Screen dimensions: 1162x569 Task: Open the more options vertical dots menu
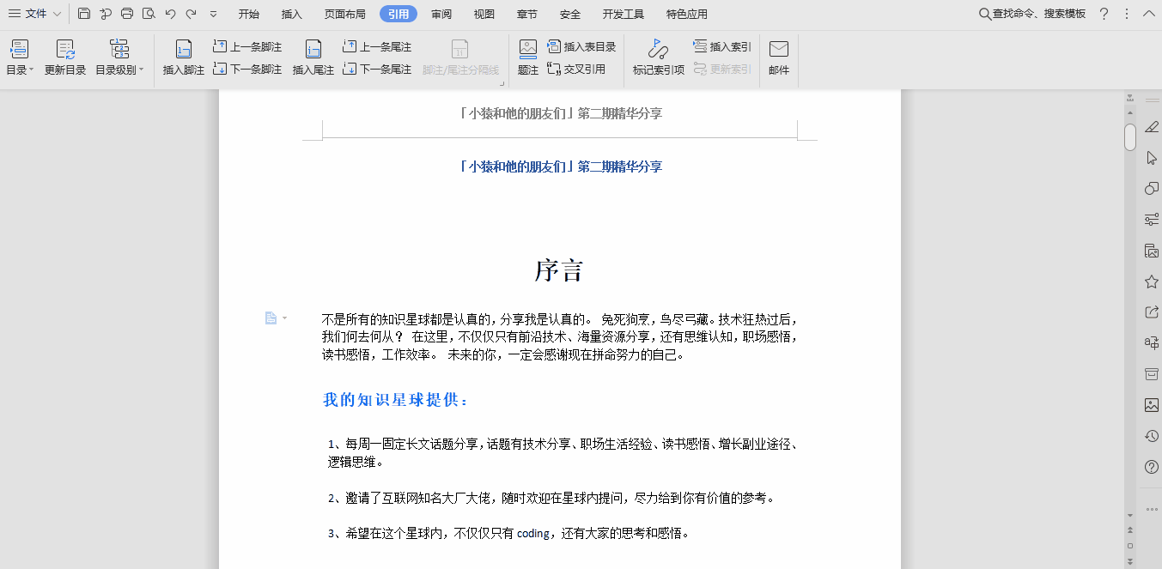[1127, 14]
